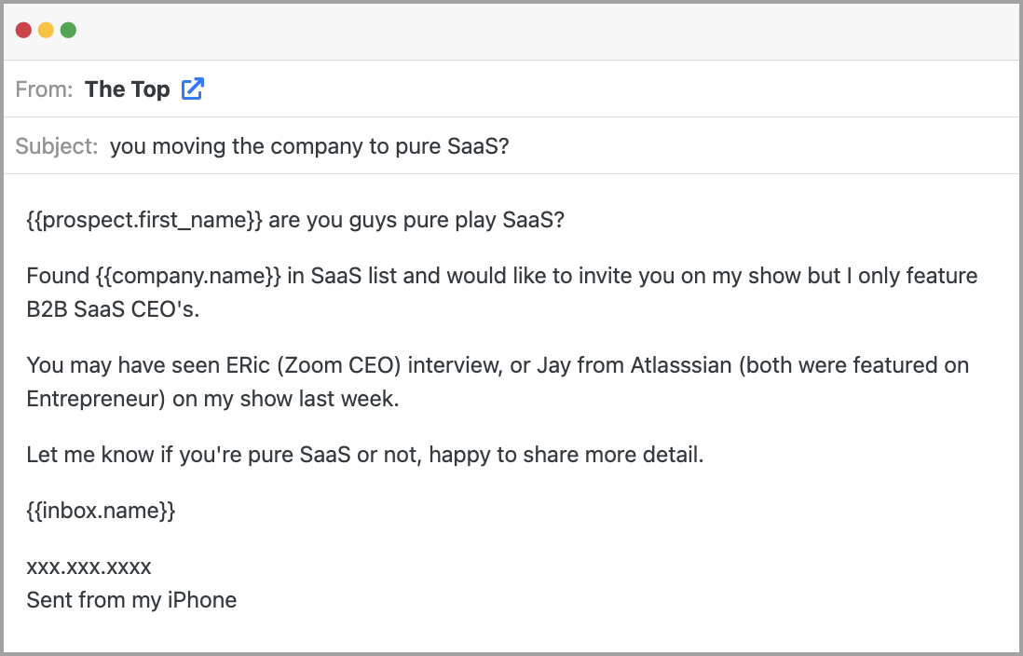Image resolution: width=1023 pixels, height=656 pixels.
Task: Click into the subject line text
Action: click(x=309, y=146)
